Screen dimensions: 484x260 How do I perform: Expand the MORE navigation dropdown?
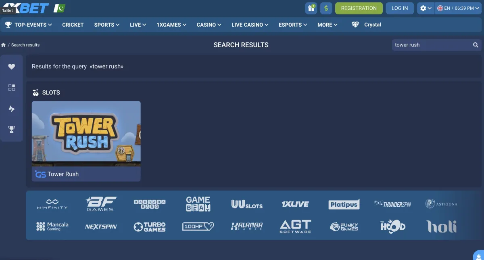click(327, 25)
